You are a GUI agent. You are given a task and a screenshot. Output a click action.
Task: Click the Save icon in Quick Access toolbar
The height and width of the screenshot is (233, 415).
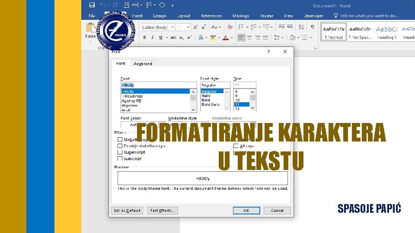[x=92, y=5]
